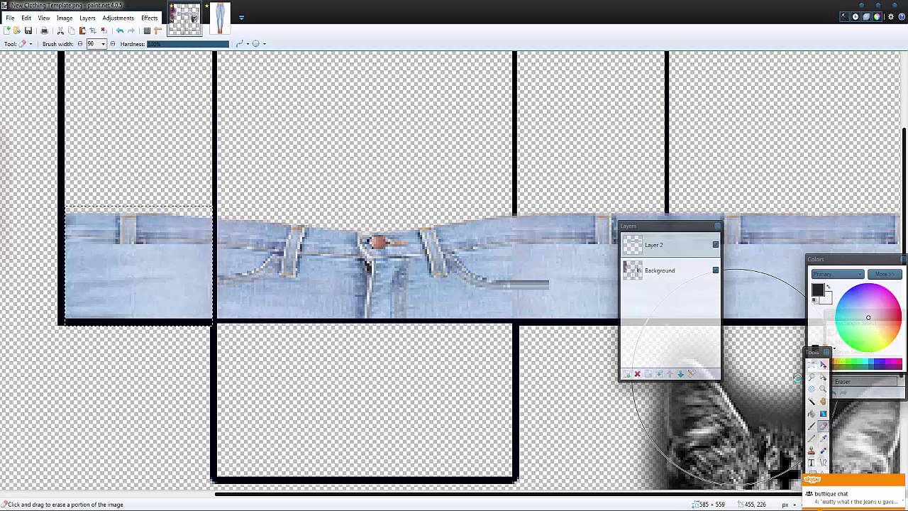Save the image with the floppy disk icon

[28, 31]
